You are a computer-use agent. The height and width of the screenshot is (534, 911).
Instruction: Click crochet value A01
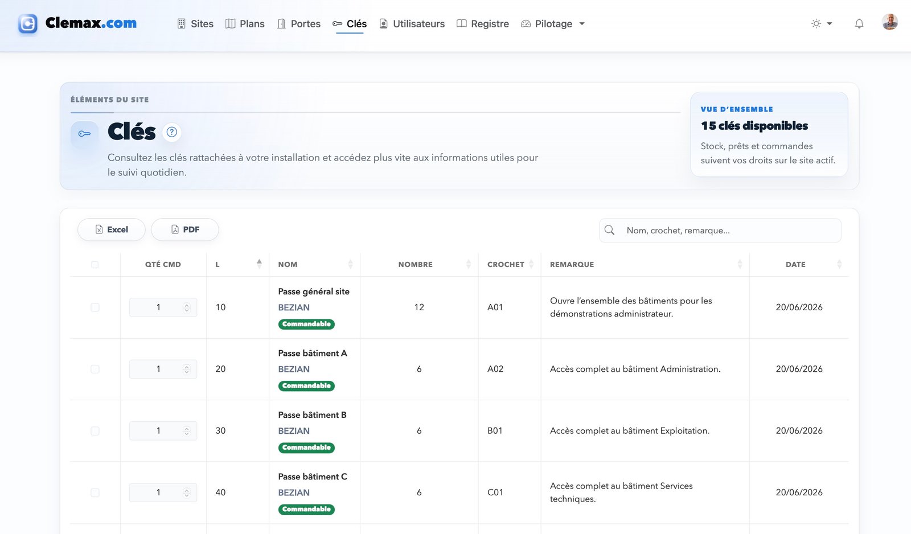click(x=495, y=307)
